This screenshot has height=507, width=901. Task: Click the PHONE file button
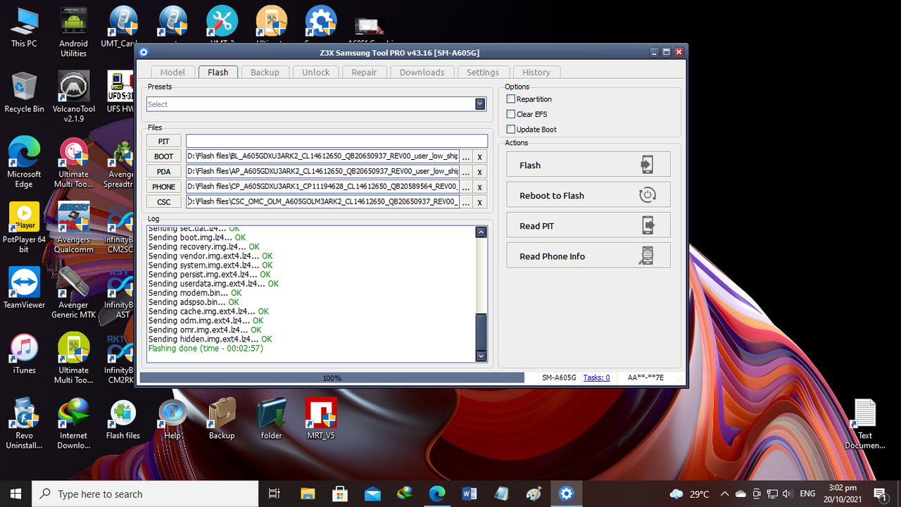164,187
